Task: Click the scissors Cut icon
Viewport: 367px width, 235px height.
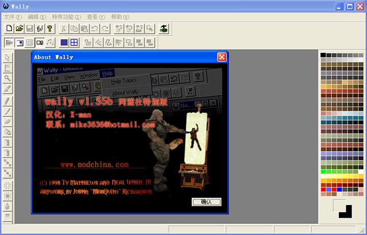Action: click(x=64, y=28)
